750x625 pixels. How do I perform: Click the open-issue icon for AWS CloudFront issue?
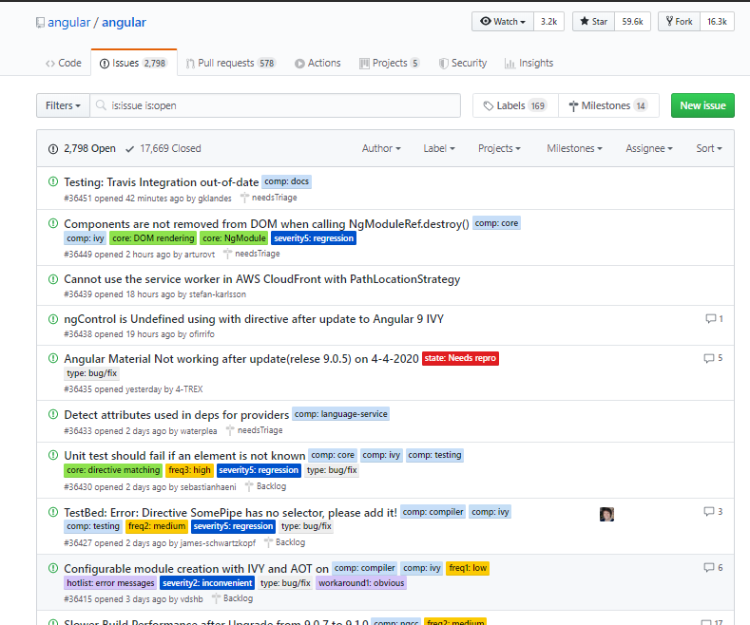click(x=53, y=278)
